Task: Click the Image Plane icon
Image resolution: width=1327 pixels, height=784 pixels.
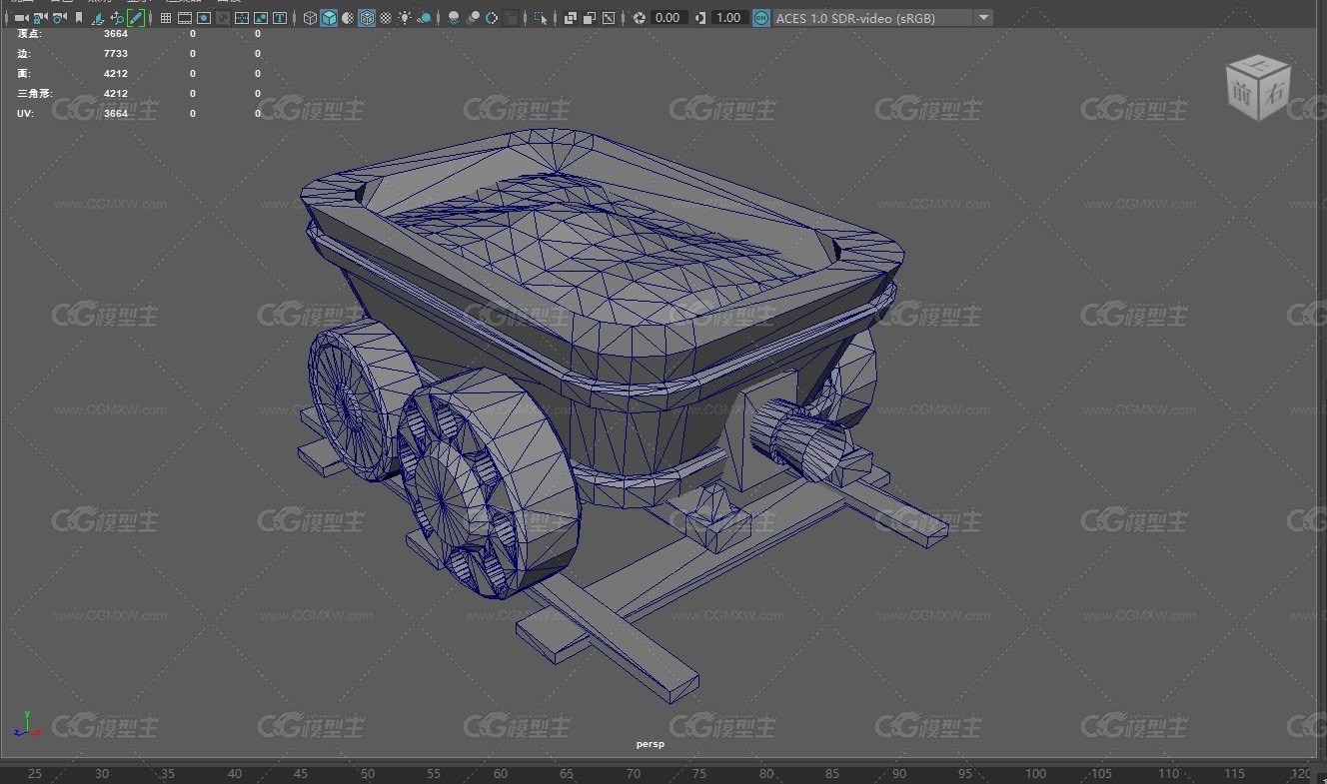Action: click(x=98, y=18)
